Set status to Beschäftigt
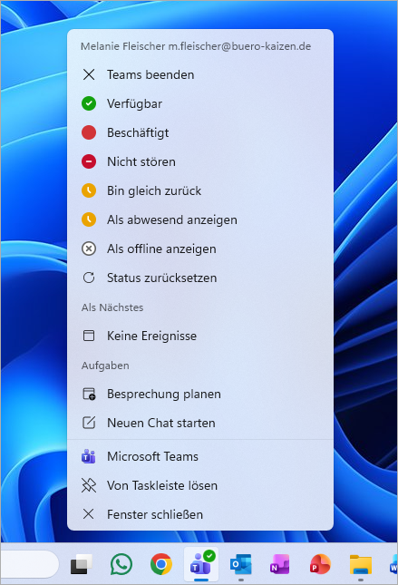The width and height of the screenshot is (398, 585). pos(200,132)
